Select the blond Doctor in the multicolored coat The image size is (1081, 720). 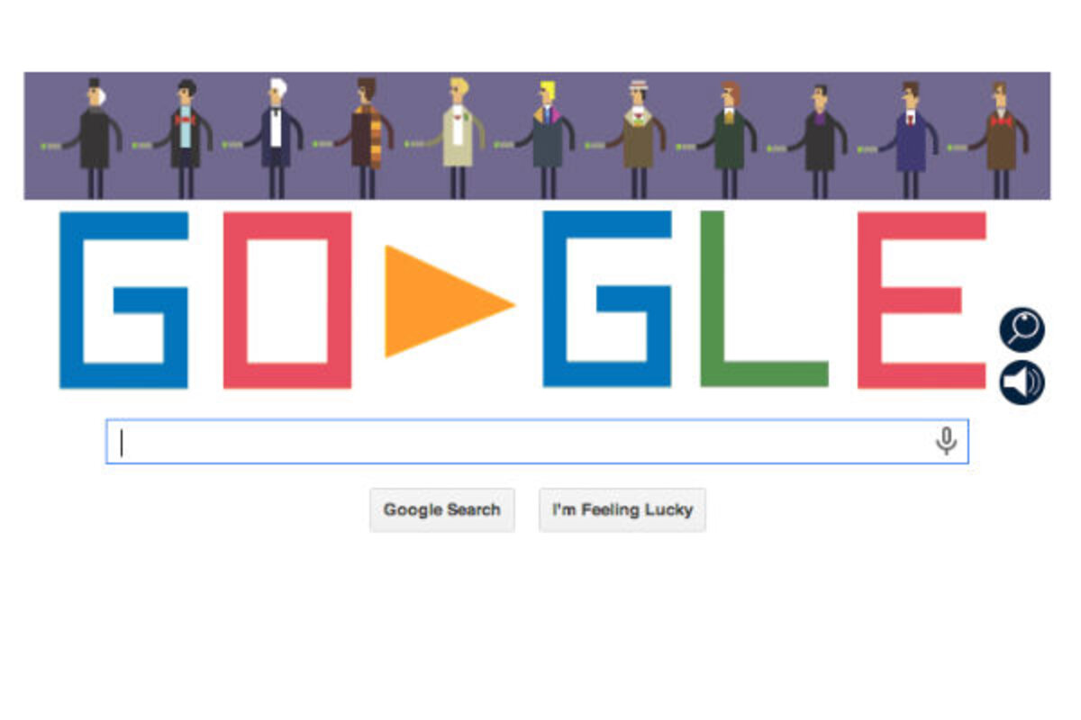point(547,138)
